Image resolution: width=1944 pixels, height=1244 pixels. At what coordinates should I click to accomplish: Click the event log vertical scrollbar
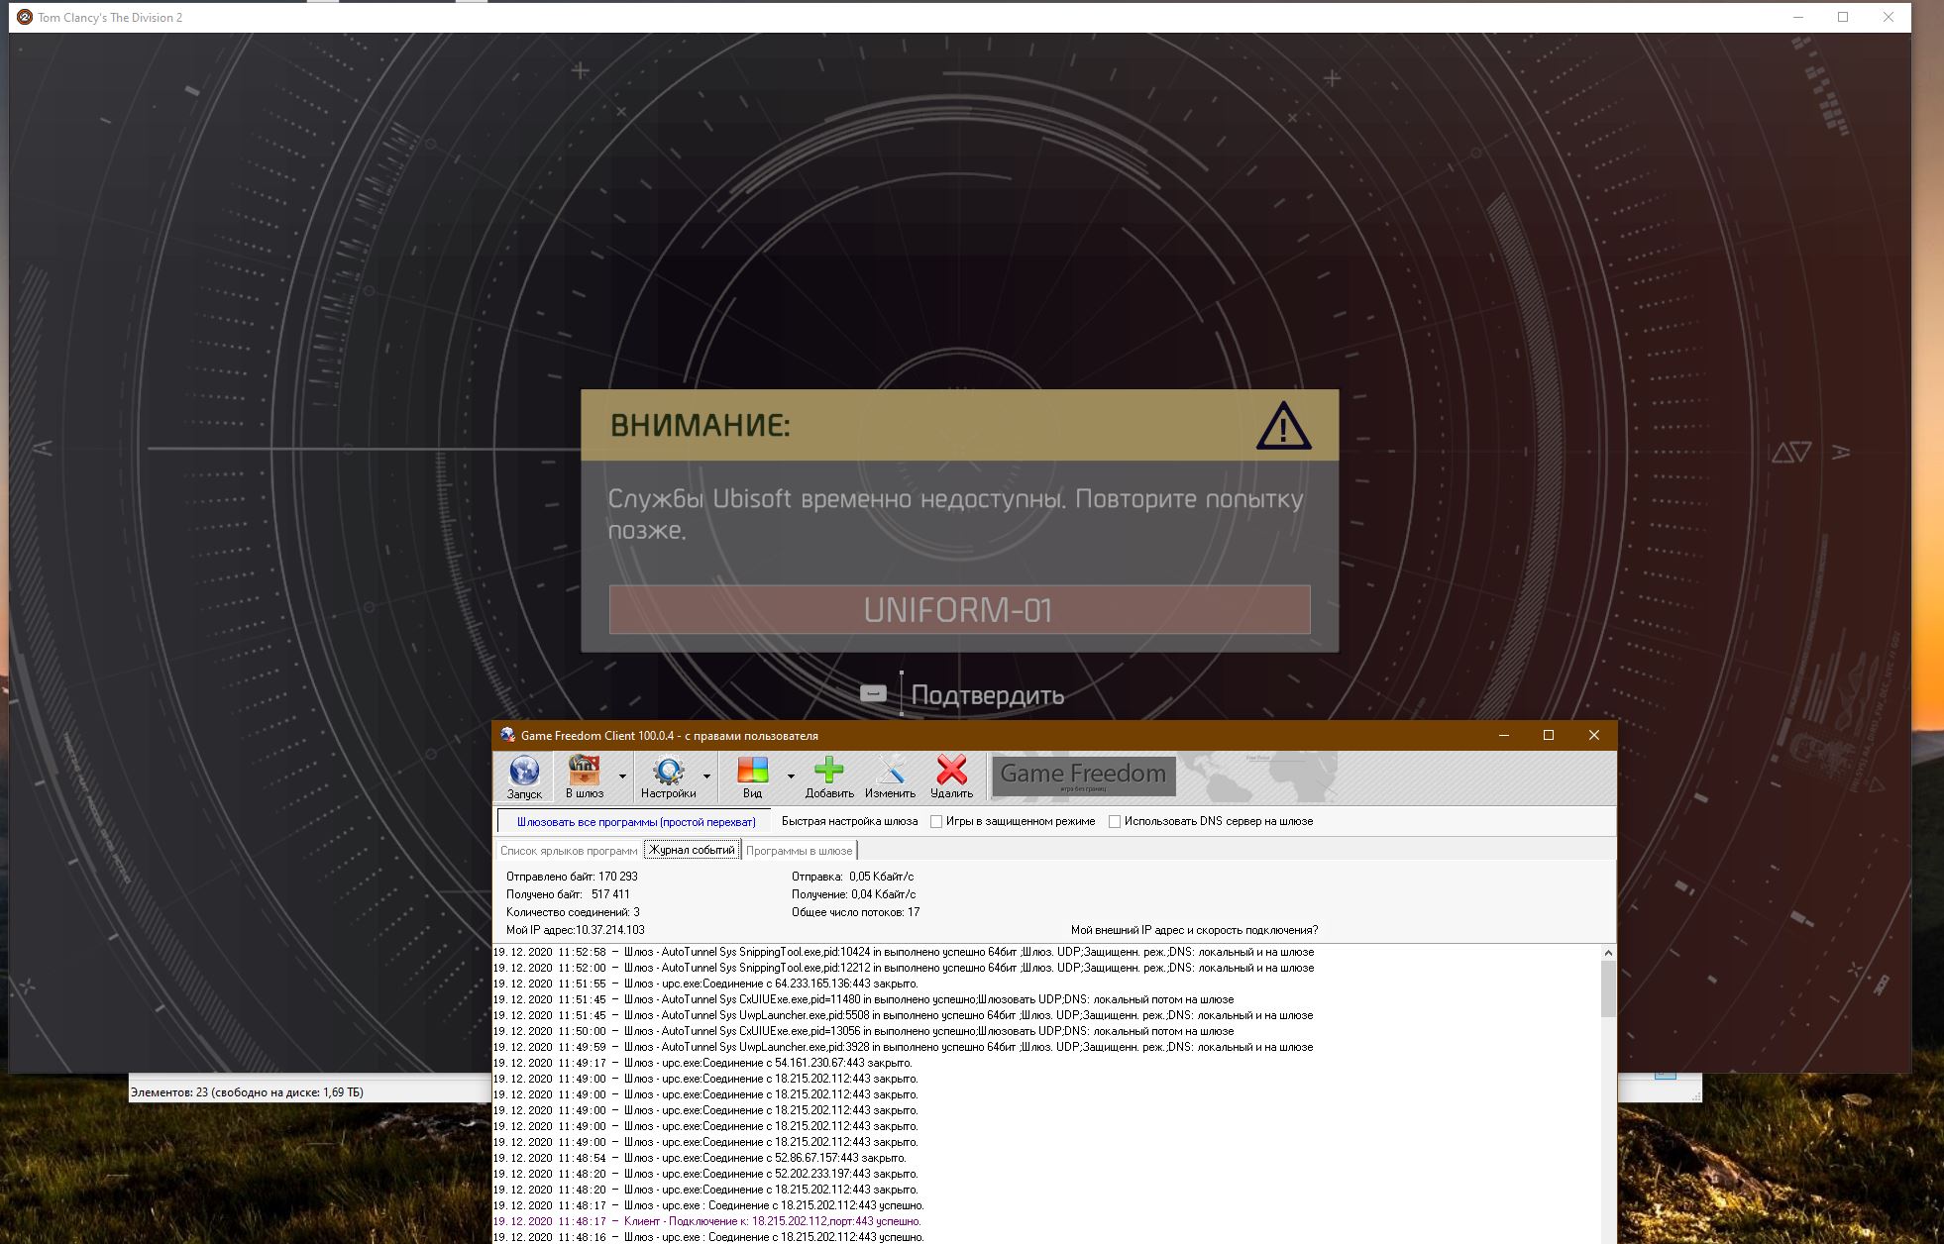(1608, 1093)
